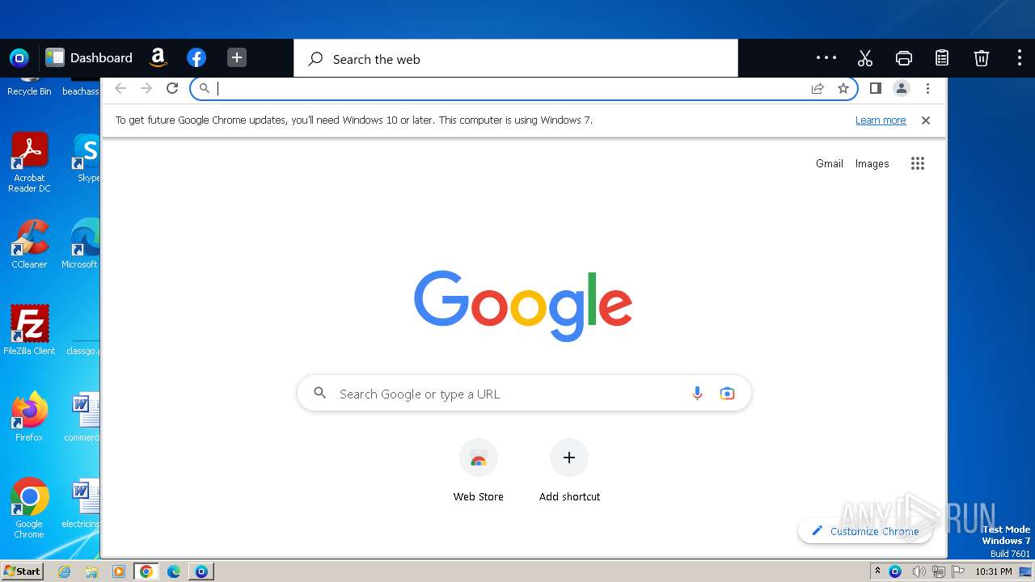Click the volume speaker tray icon
The height and width of the screenshot is (582, 1035).
(x=919, y=571)
